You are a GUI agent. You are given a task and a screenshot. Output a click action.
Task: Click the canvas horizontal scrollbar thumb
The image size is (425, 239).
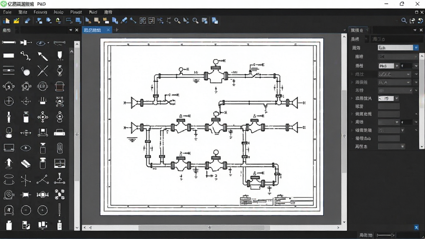coord(204,228)
